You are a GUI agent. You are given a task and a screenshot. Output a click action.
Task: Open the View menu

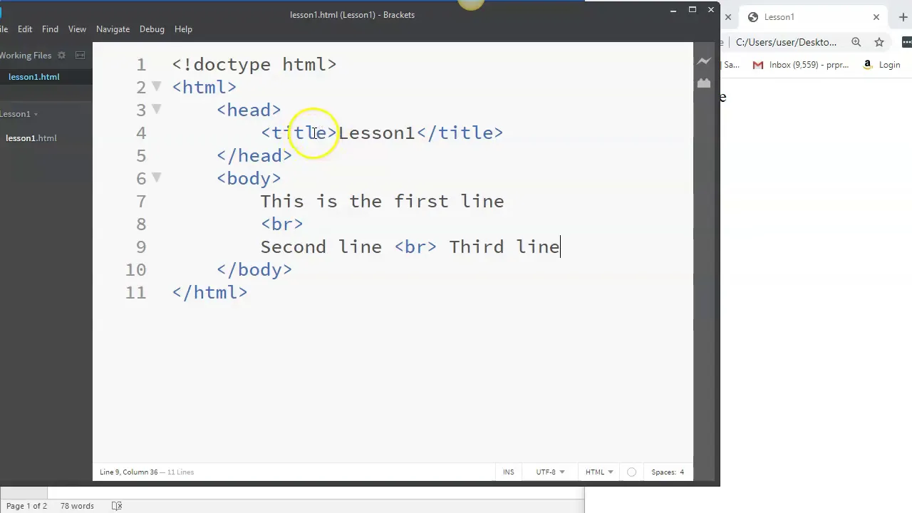click(x=77, y=29)
